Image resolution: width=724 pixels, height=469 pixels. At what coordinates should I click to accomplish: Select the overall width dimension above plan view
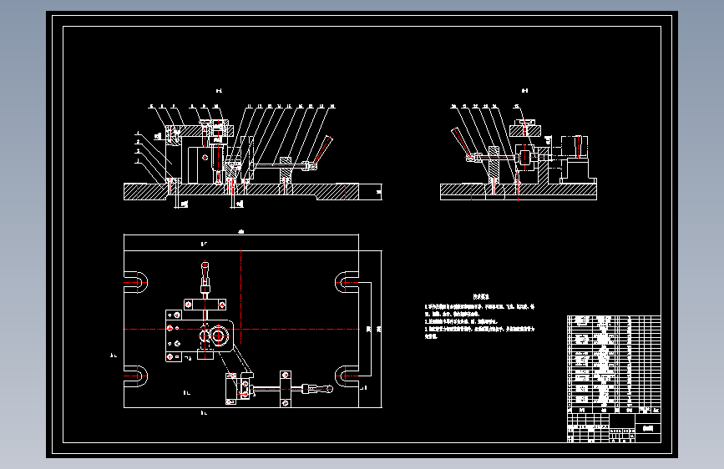241,233
